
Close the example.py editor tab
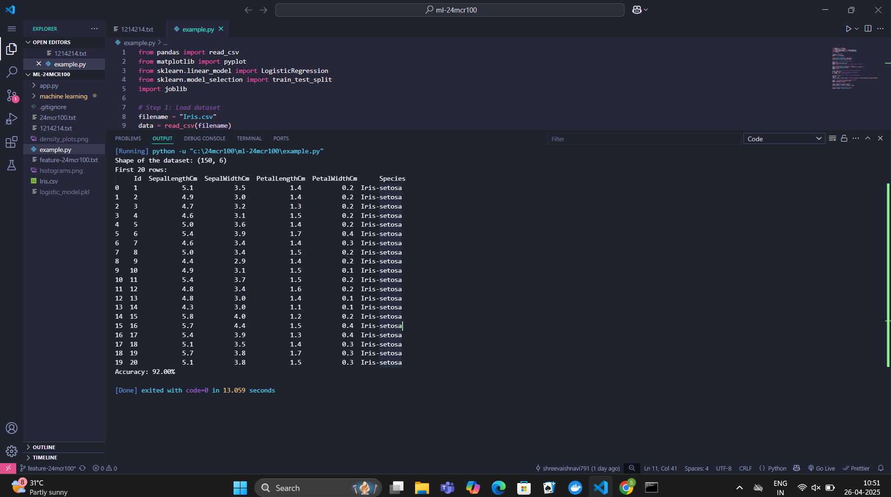[221, 29]
